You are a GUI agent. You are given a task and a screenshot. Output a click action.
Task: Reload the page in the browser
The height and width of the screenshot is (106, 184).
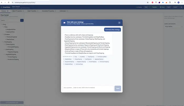(8, 2)
